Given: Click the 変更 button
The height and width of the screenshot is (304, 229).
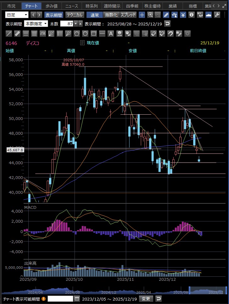Looking at the screenshot, I should (x=147, y=299).
